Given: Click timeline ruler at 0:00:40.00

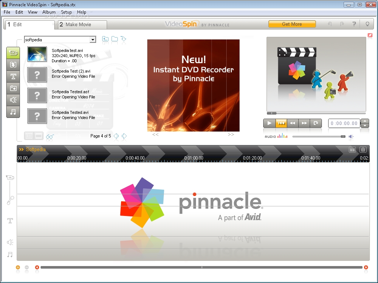Looking at the screenshot, I should 135,158.
